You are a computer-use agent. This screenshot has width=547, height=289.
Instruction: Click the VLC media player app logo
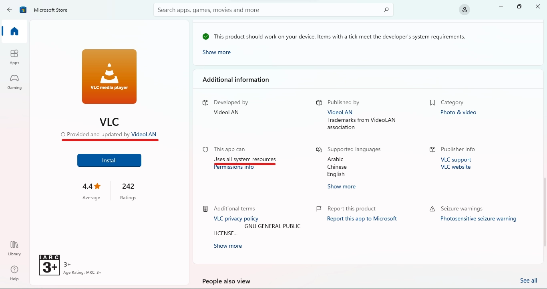[109, 77]
